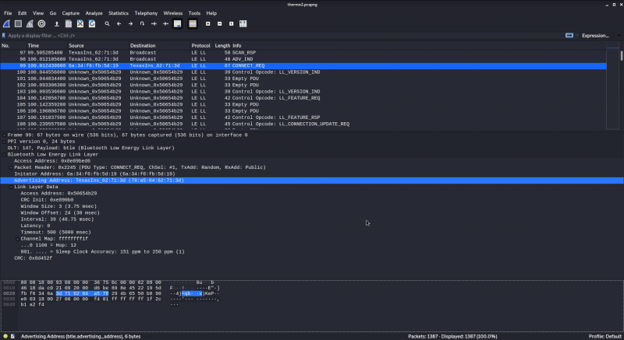The width and height of the screenshot is (624, 340).
Task: Expand the PPI version 0 node
Action: (4, 142)
